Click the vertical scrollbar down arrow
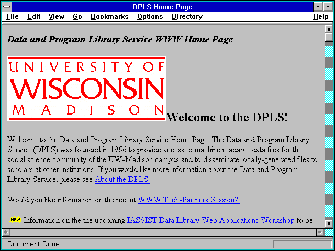The width and height of the screenshot is (335, 251). pos(329,224)
